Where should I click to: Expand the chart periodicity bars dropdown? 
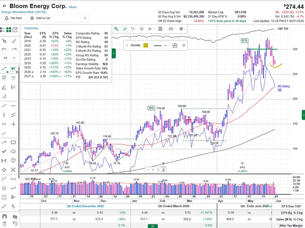161,29
